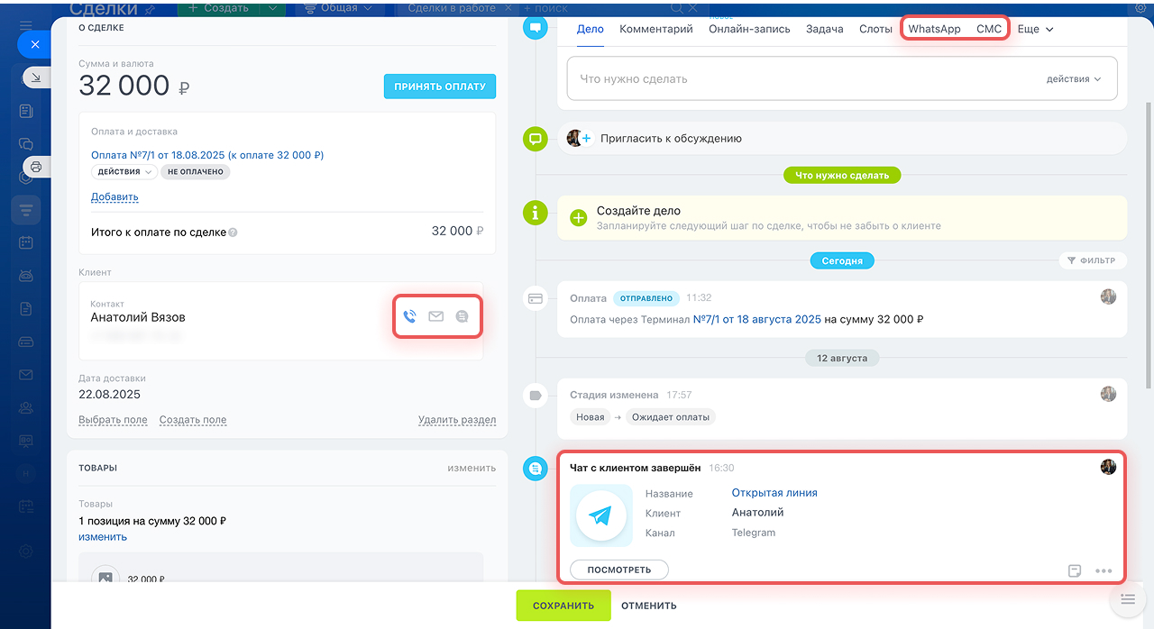Expand the действия dropdown under the payment
This screenshot has width=1154, height=629.
[124, 171]
